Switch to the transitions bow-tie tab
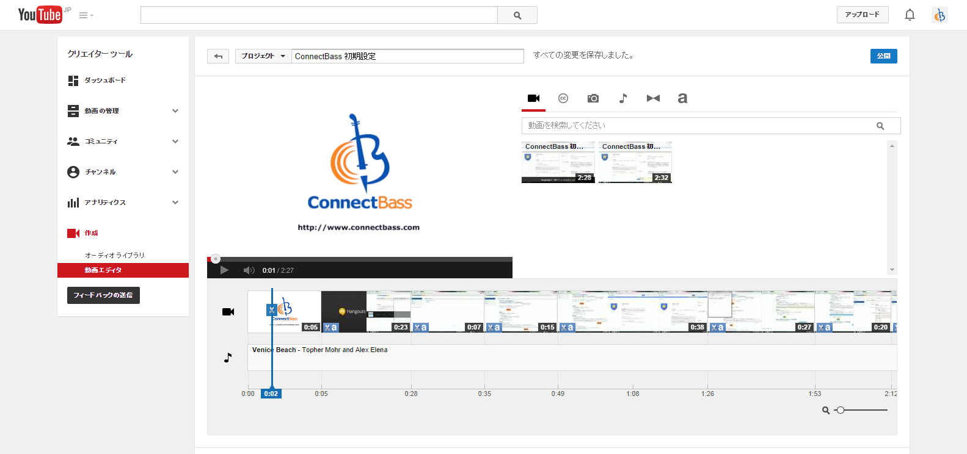Image resolution: width=967 pixels, height=454 pixels. [x=653, y=98]
